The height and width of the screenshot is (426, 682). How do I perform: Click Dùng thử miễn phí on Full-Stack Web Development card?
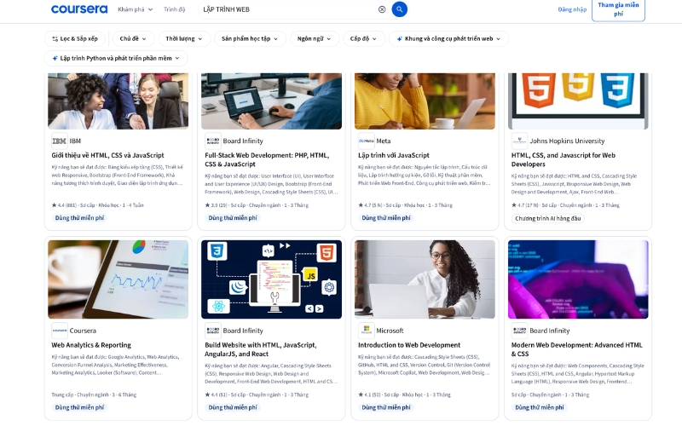pos(233,218)
